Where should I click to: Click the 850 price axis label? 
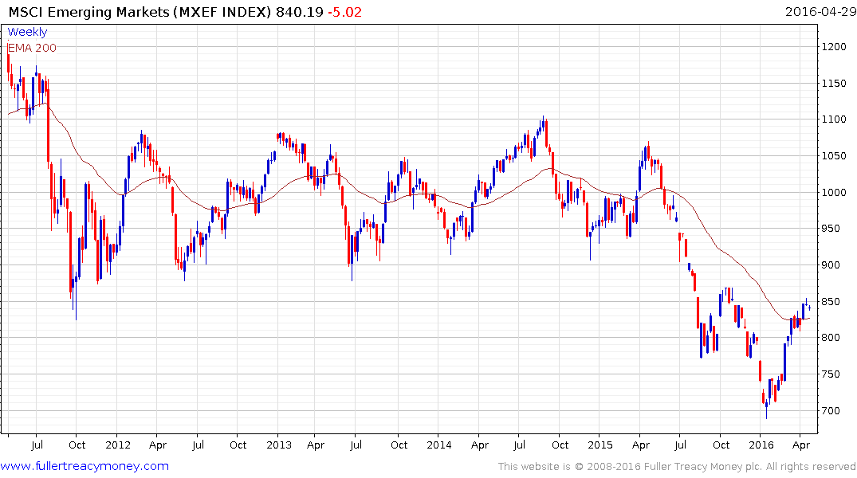coord(831,302)
